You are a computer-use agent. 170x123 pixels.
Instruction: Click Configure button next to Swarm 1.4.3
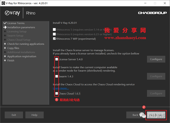156,76
